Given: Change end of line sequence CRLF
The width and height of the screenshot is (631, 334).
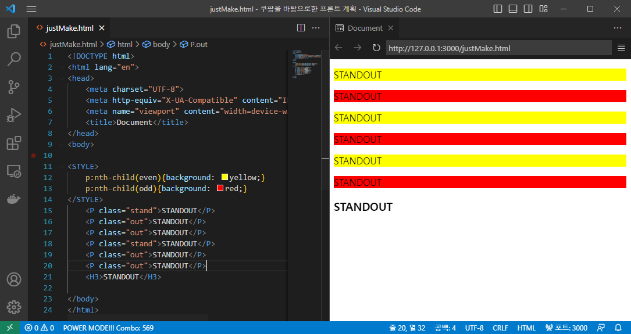Looking at the screenshot, I should click(500, 328).
